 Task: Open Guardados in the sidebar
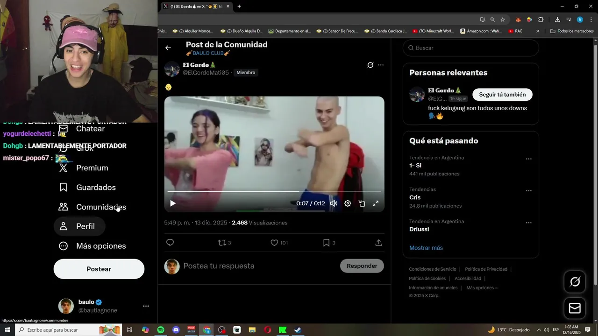[87, 188]
